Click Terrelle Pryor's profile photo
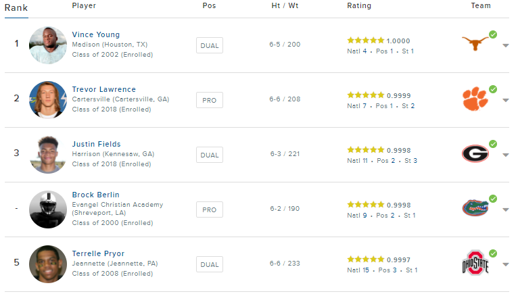518x296 pixels. (x=48, y=264)
